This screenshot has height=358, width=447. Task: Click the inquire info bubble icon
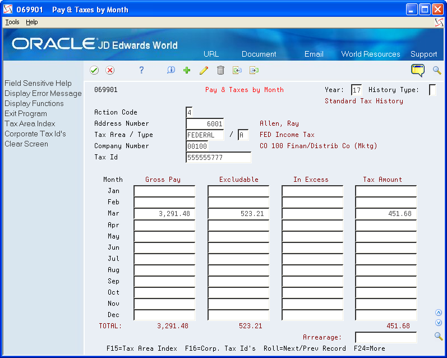click(171, 70)
